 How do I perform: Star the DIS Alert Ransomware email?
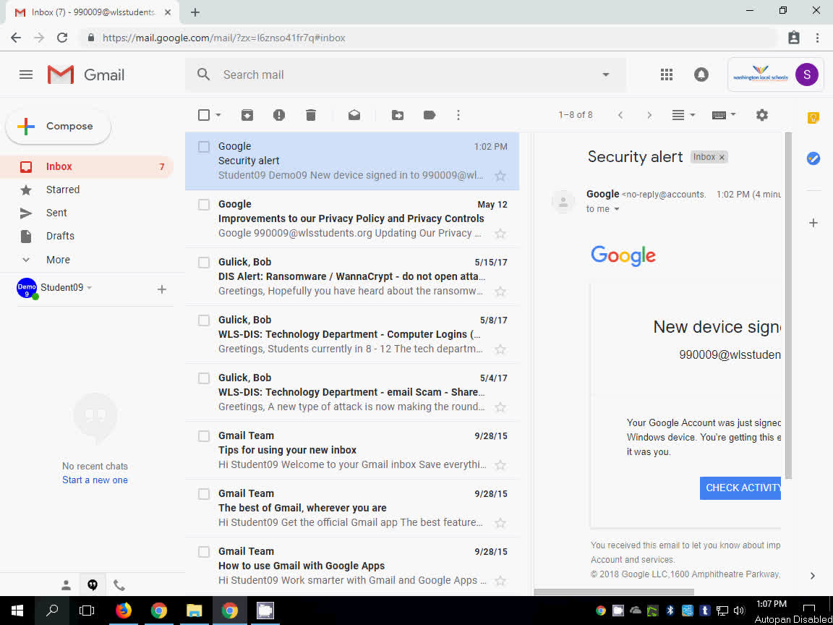(x=500, y=292)
